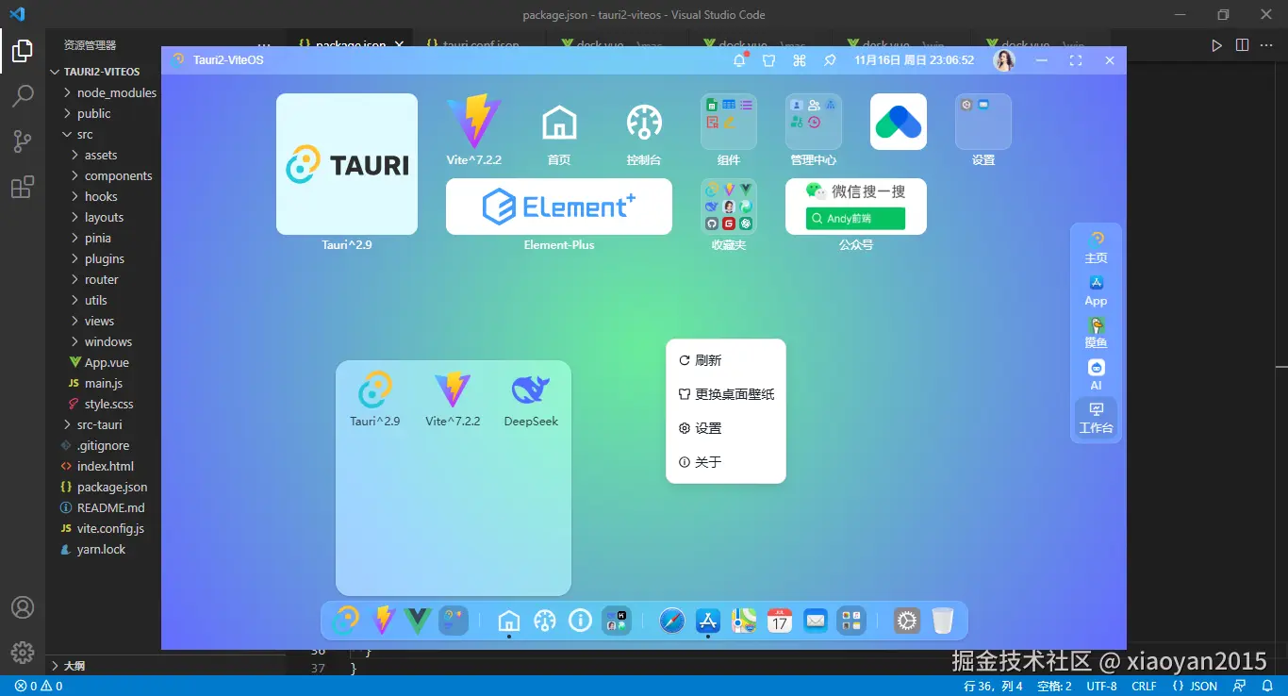
Task: Collapse the TAURI2-VITEOS root section
Action: coord(104,72)
